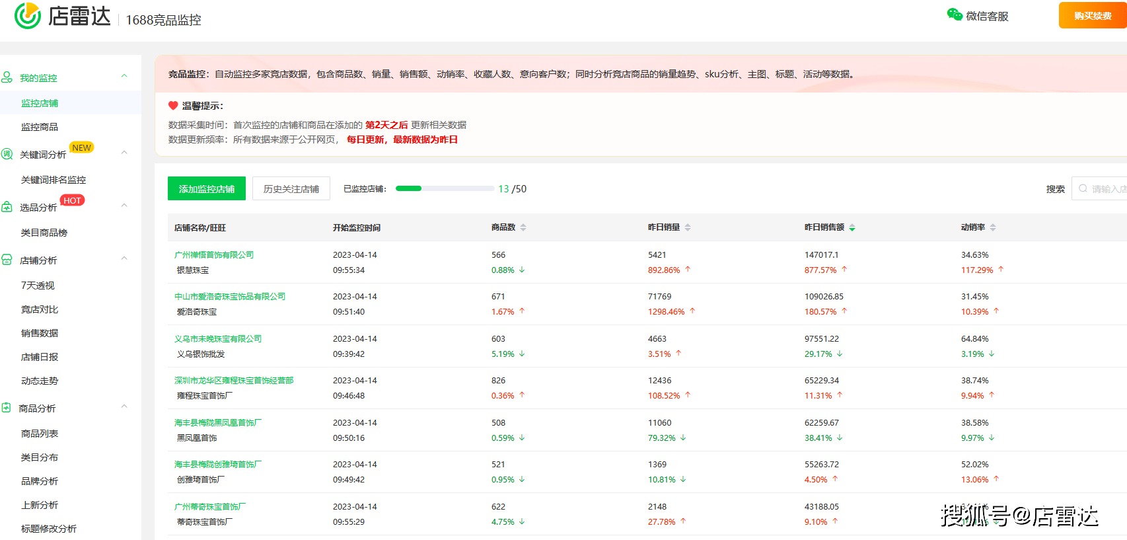Click the HOT badge on 选品分析
This screenshot has width=1127, height=540.
(x=73, y=200)
